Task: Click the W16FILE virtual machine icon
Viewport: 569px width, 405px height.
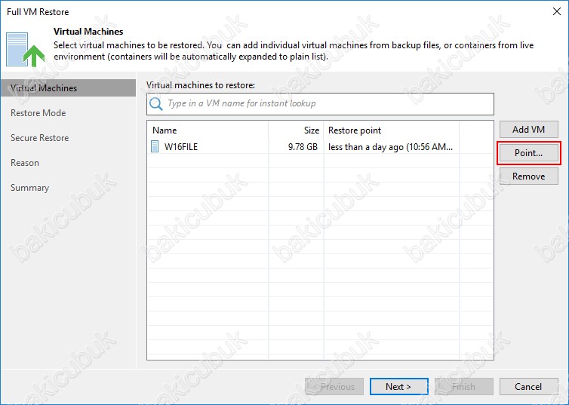Action: 155,147
